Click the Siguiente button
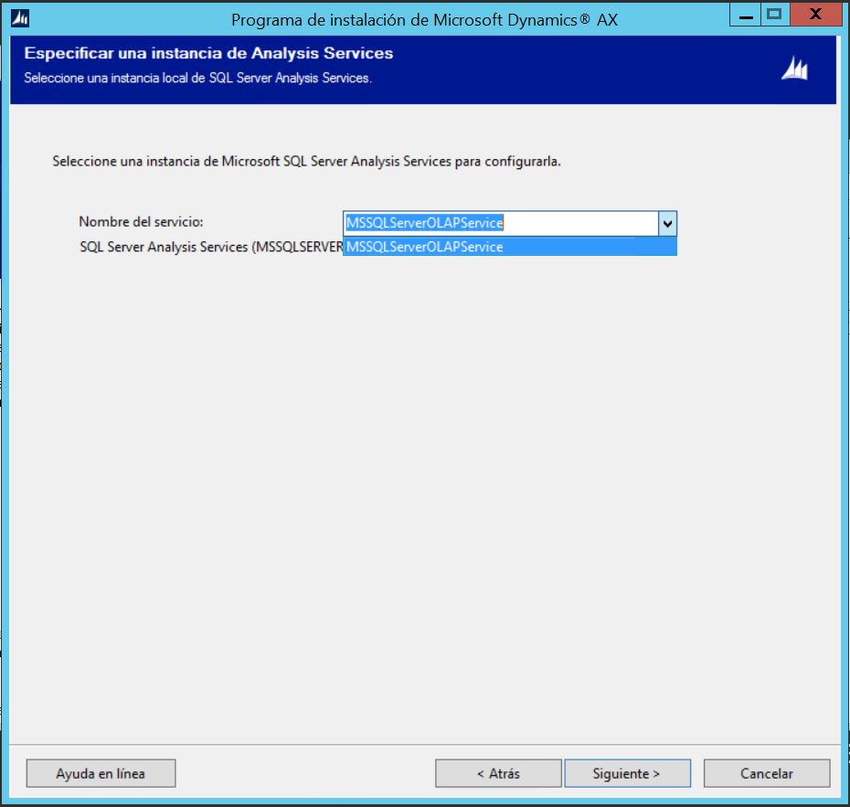 [627, 773]
